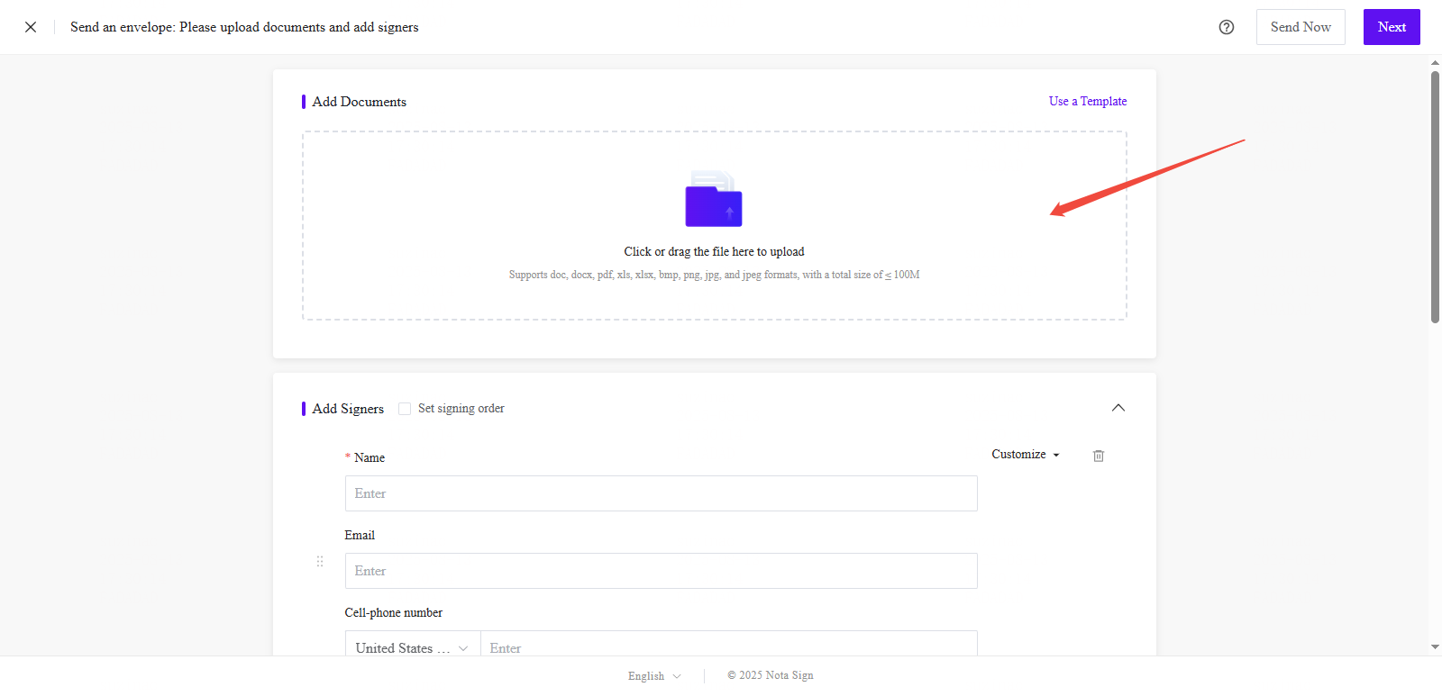Focus the signer Email input field
This screenshot has height=696, width=1442.
point(661,571)
